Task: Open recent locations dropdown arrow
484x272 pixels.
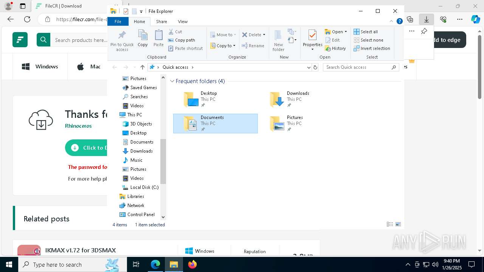Action: point(134,67)
